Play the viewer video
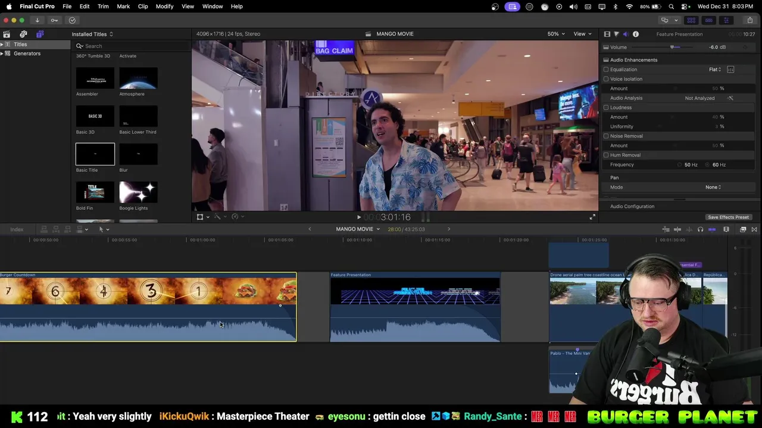 point(358,218)
